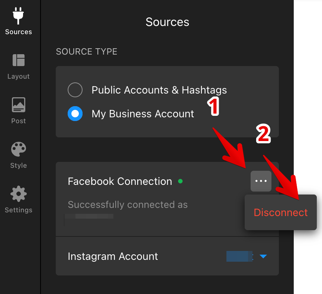Click the My Business Account label text

pyautogui.click(x=143, y=114)
